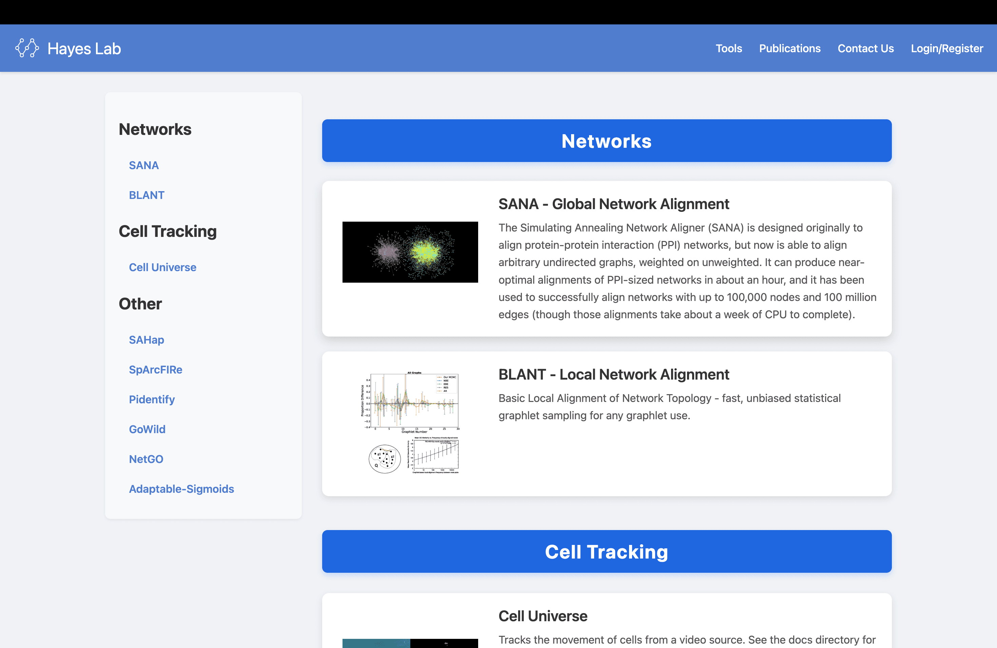This screenshot has height=648, width=997.
Task: Open SANA - Global Network Alignment title
Action: pos(613,204)
